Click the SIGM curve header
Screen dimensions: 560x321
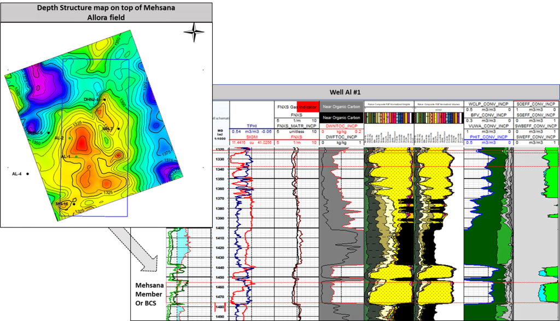pyautogui.click(x=252, y=137)
